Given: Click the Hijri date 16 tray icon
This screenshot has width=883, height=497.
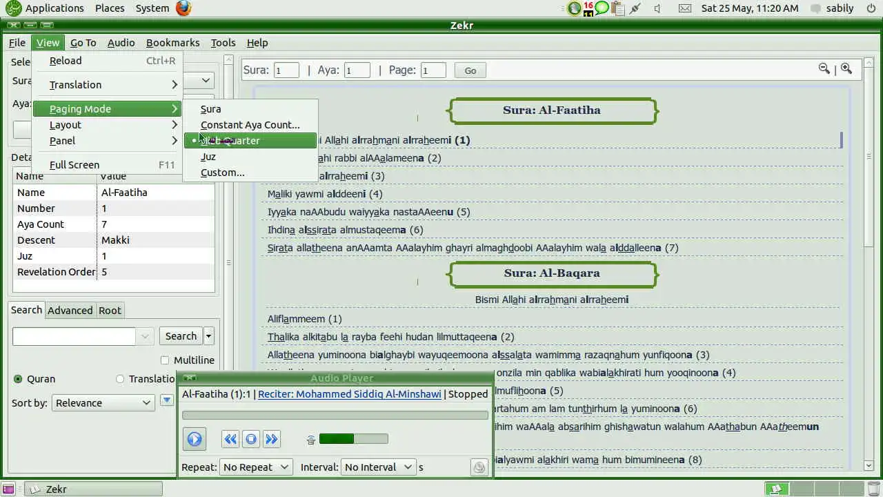Looking at the screenshot, I should 588,8.
